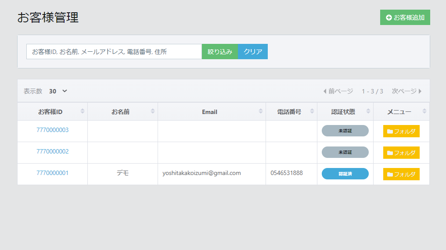446x250 pixels.
Task: Open the 表示数 page size dropdown
Action: (x=58, y=91)
